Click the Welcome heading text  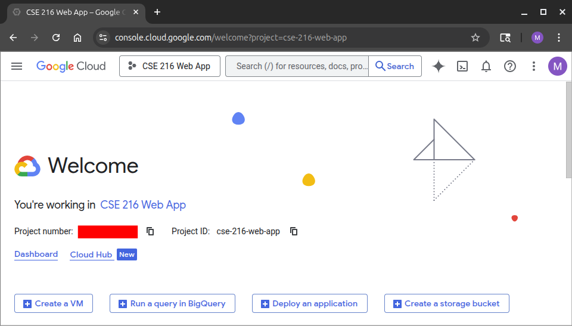pos(93,165)
